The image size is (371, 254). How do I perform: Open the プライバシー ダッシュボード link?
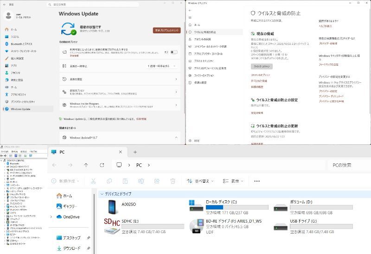[x=331, y=96]
